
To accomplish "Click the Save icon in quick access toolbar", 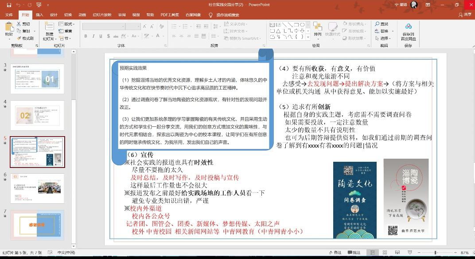I will coord(9,4).
